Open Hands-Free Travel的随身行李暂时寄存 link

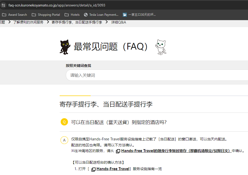[x=176, y=151]
